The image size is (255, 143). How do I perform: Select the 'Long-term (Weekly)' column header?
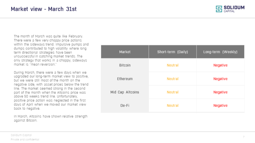pyautogui.click(x=220, y=52)
